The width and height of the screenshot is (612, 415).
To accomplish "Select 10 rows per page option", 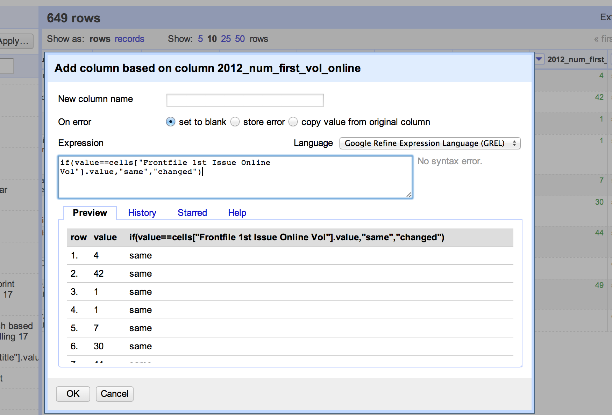I will coord(212,39).
